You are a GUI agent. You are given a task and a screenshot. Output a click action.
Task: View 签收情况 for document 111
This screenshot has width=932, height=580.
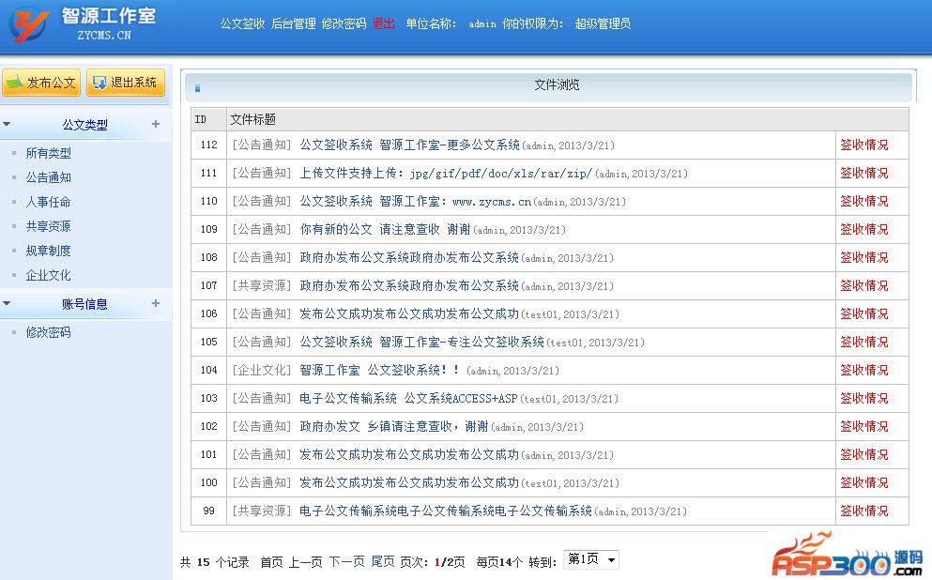click(864, 173)
